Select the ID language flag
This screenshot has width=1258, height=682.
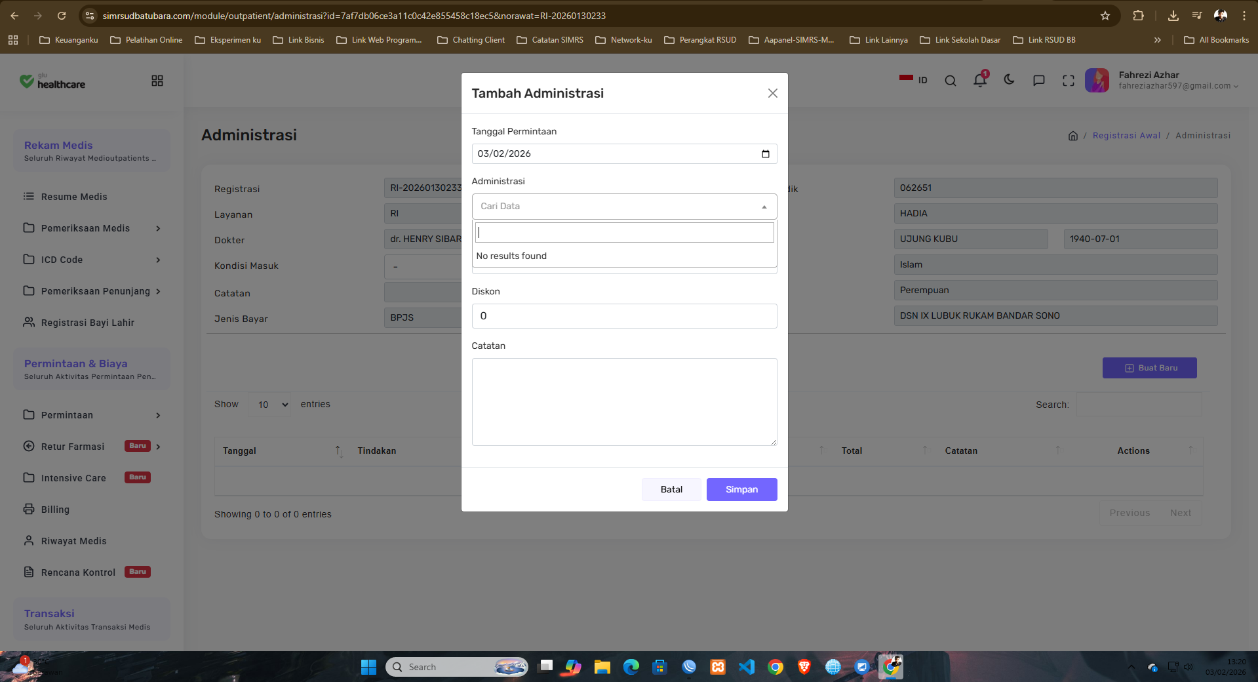913,80
